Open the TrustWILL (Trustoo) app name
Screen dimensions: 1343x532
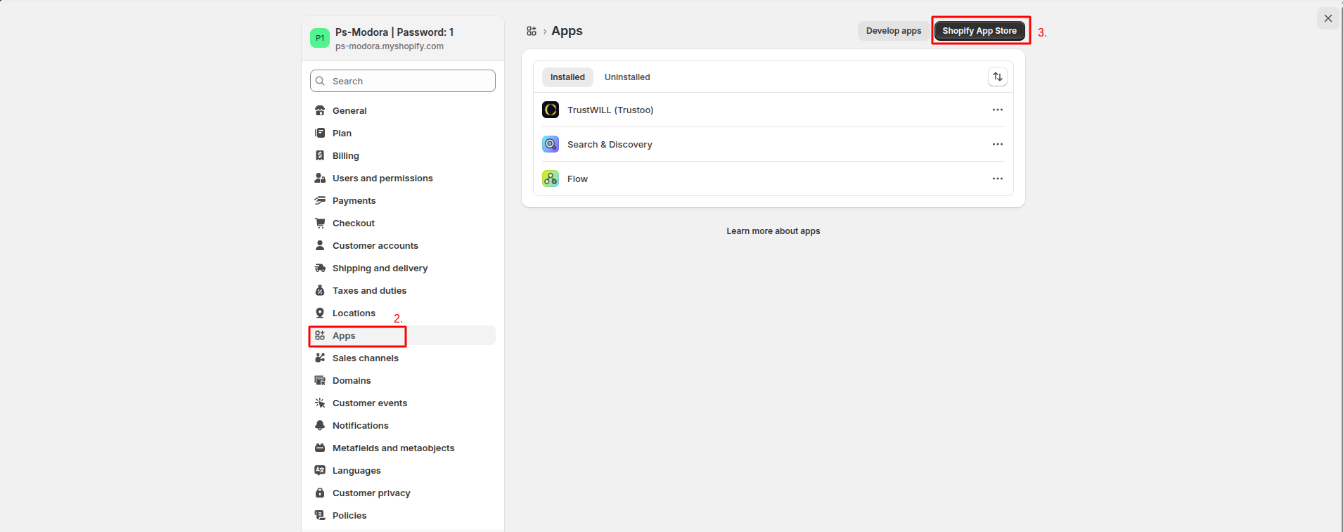click(x=610, y=110)
